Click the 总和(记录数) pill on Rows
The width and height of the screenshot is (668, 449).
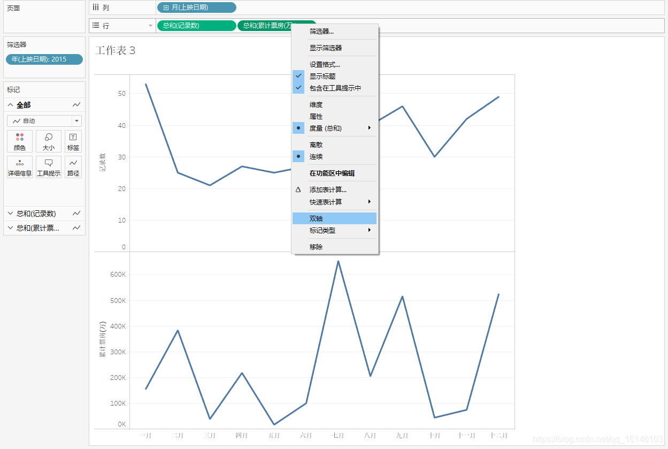point(196,26)
